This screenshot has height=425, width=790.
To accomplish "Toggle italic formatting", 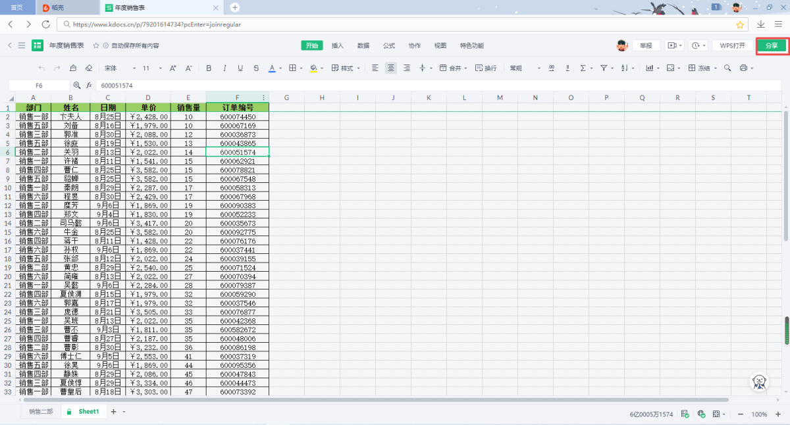I will click(224, 68).
